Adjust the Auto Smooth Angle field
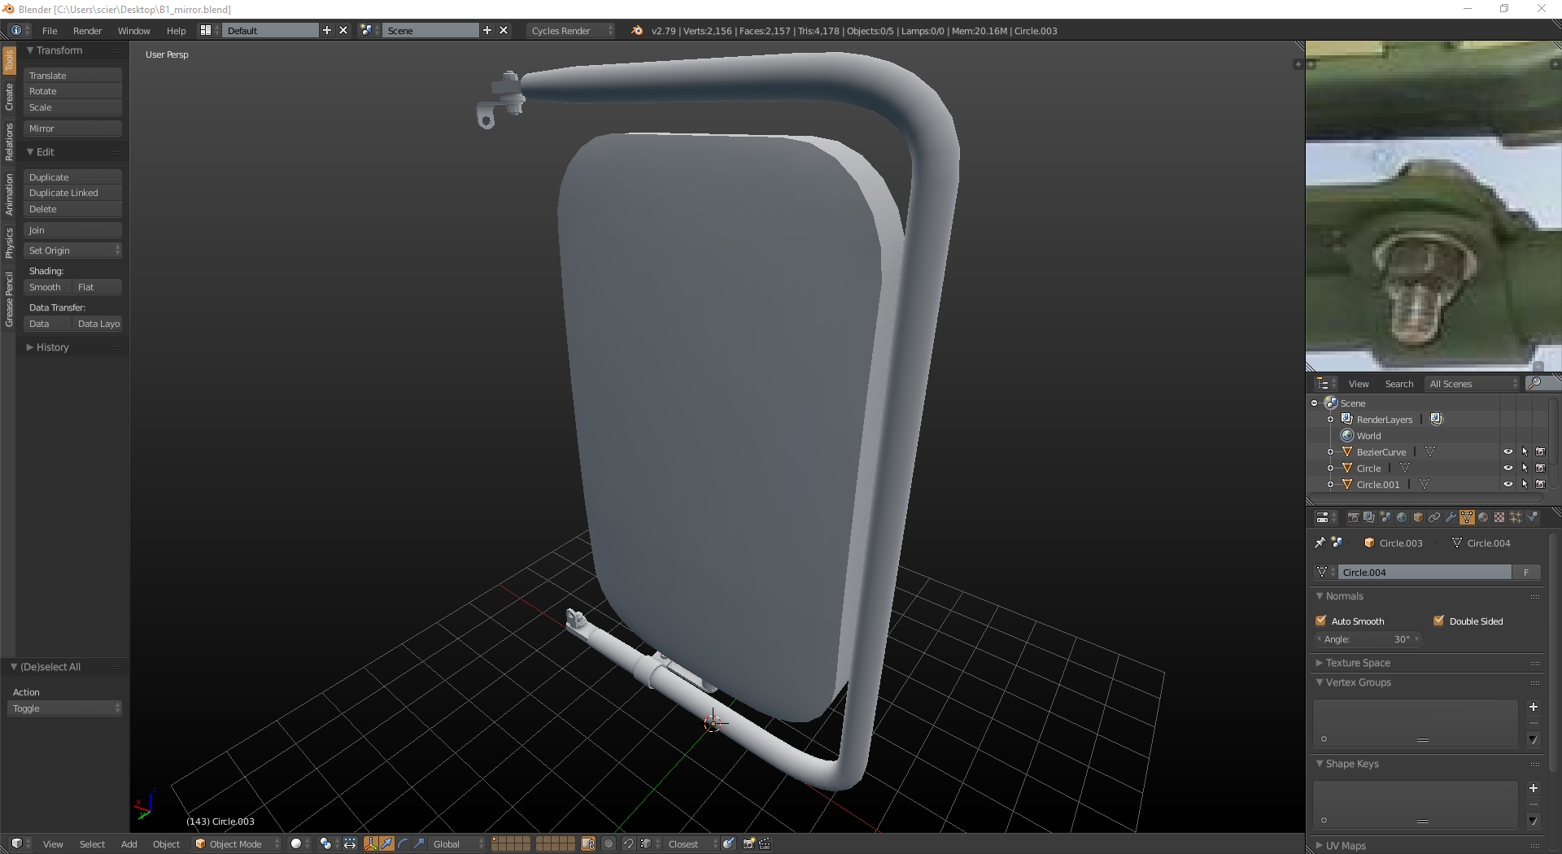The image size is (1562, 854). click(1368, 639)
